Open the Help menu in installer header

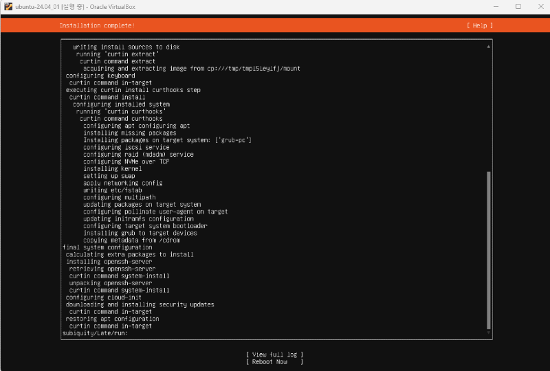(x=479, y=25)
